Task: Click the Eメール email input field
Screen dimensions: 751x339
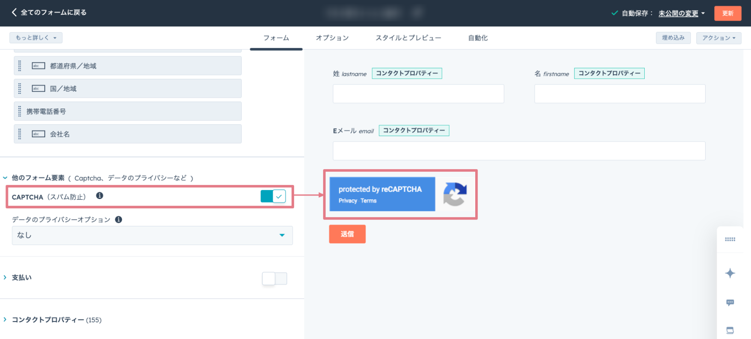Action: tap(519, 151)
